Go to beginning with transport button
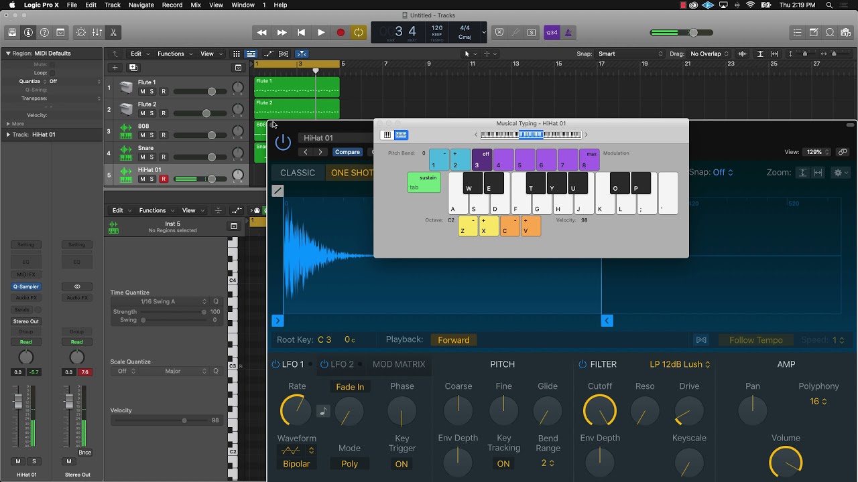Screen dimensions: 858x482 click(302, 32)
